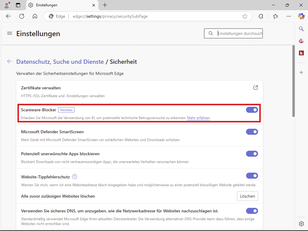Click the search magnifier in settings search box
The height and width of the screenshot is (231, 308).
211,33
